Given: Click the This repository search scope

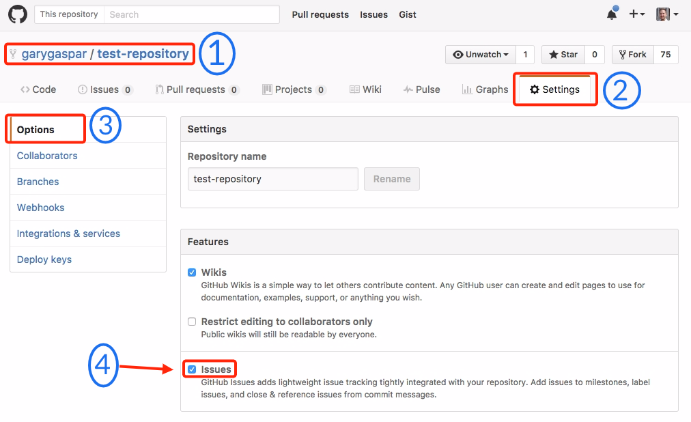Looking at the screenshot, I should (69, 14).
